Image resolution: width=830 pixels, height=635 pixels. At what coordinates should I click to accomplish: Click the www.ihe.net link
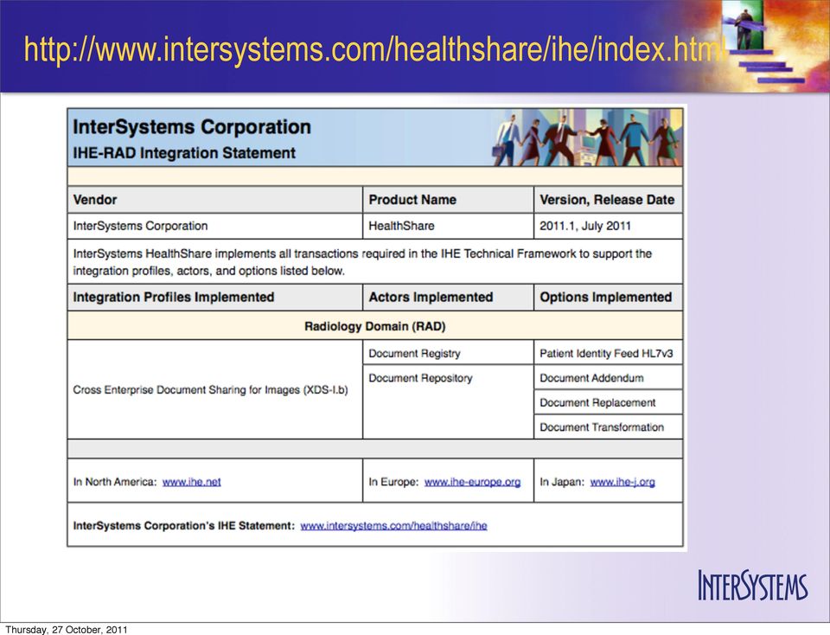[x=192, y=482]
